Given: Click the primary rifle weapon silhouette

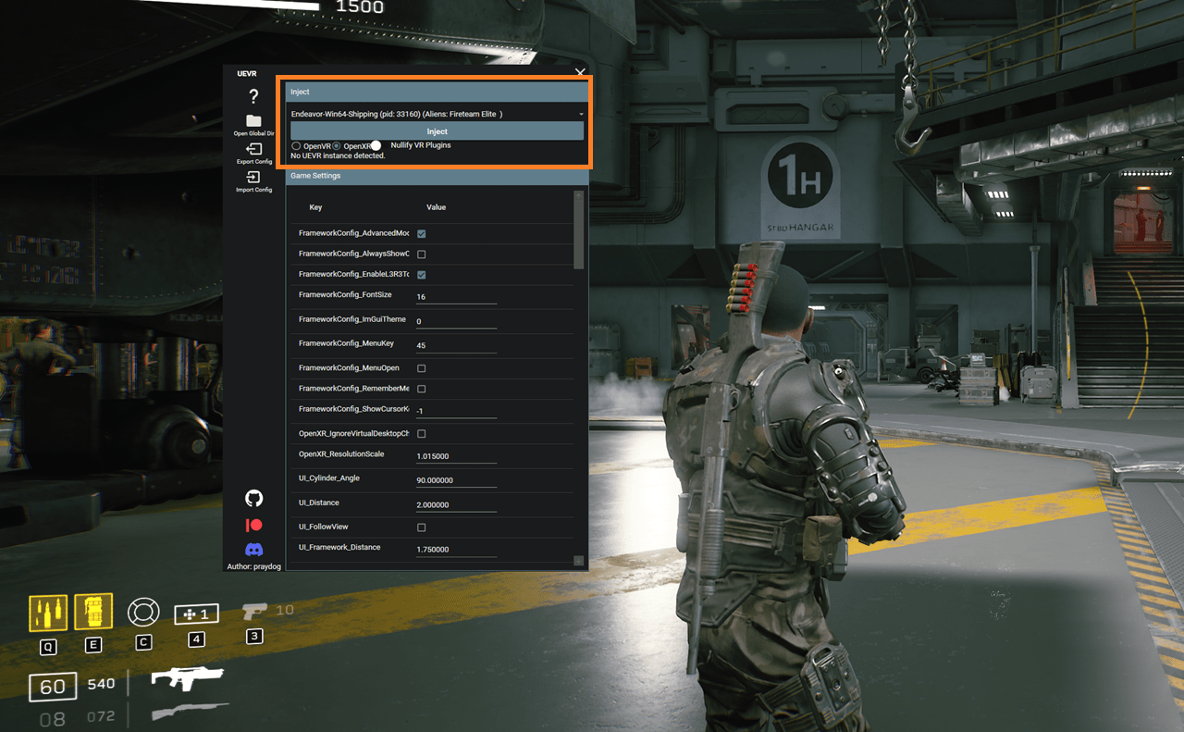Looking at the screenshot, I should coord(188,680).
